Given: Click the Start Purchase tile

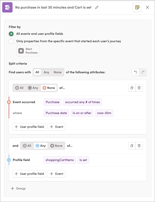Looking at the screenshot, I should [28, 51].
